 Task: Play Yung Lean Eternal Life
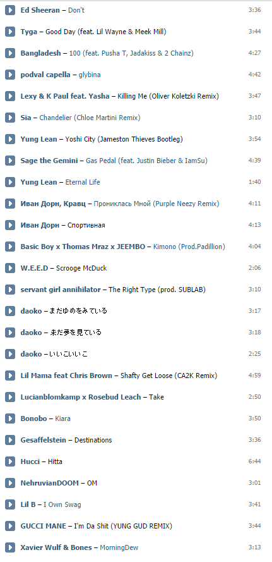coord(10,182)
